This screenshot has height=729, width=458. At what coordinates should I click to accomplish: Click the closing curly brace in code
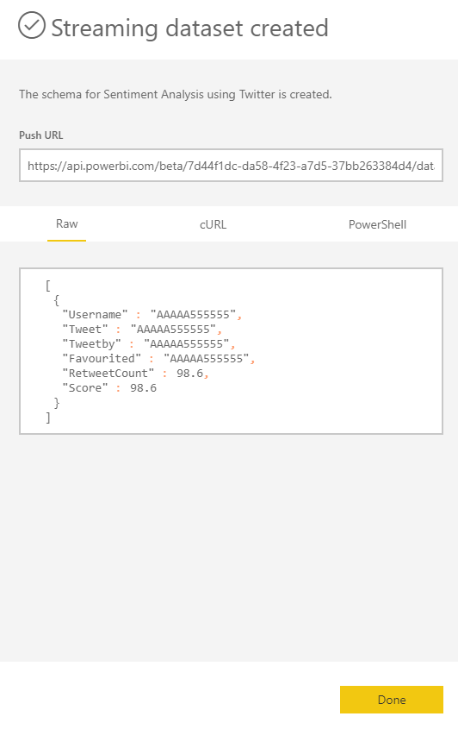point(57,403)
